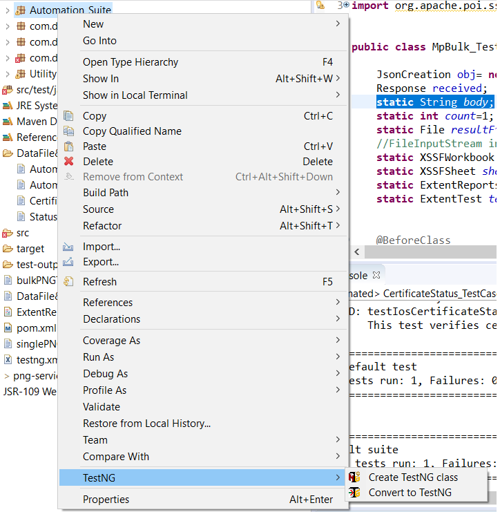This screenshot has width=500, height=512.
Task: Select Coverage As entry
Action: (x=203, y=341)
